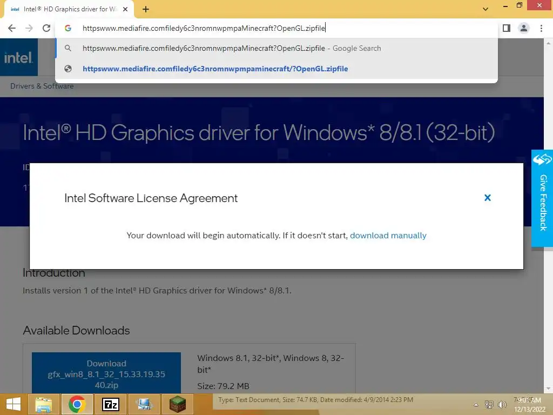Viewport: 553px width, 415px height.
Task: Choose the Google Search suggestion row
Action: pos(276,48)
